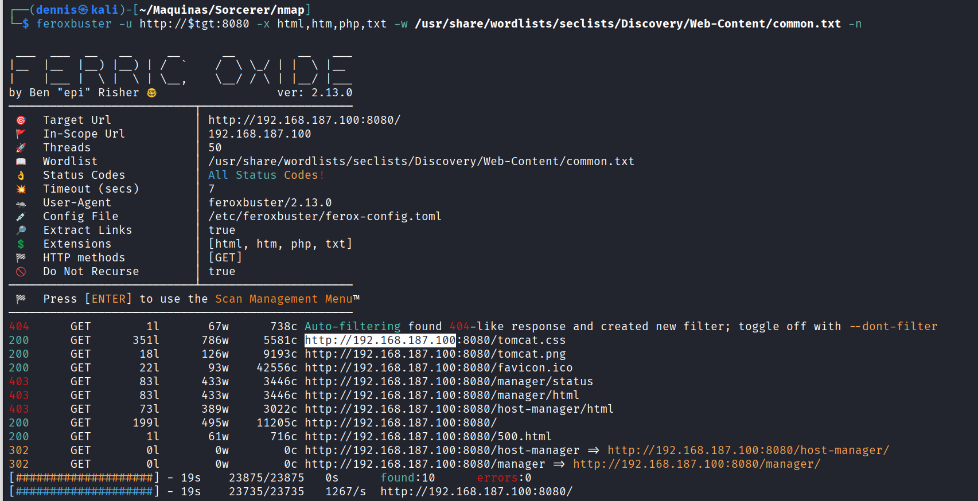This screenshot has width=978, height=501.
Task: Click the explosion icon beside Timeout (secs)
Action: point(21,189)
